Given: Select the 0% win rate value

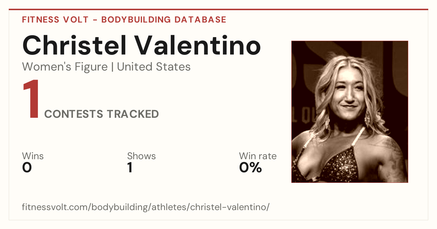Looking at the screenshot, I should coord(251,168).
